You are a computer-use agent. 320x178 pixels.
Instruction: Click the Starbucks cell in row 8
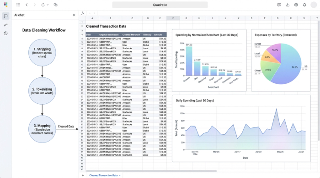(x=132, y=48)
